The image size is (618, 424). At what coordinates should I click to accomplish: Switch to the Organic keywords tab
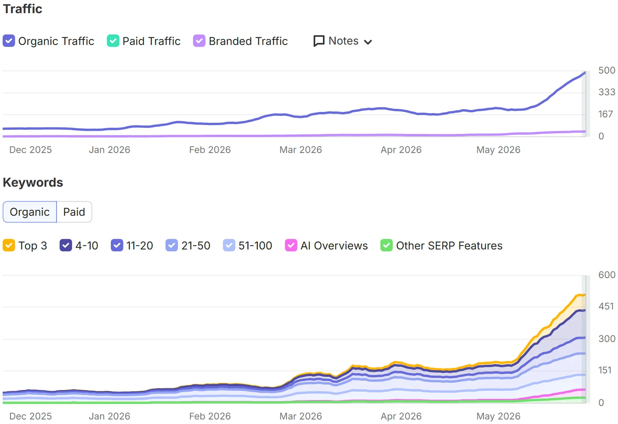[30, 212]
